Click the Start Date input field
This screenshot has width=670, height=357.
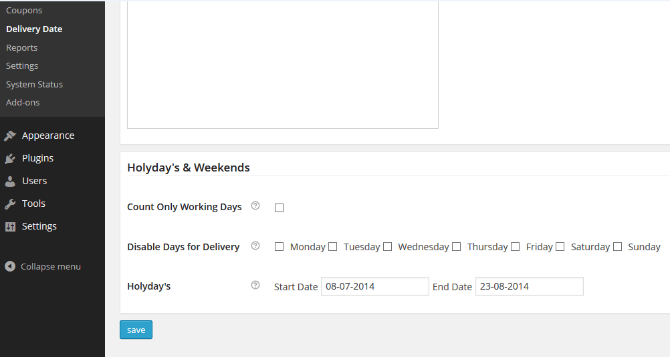coord(374,286)
